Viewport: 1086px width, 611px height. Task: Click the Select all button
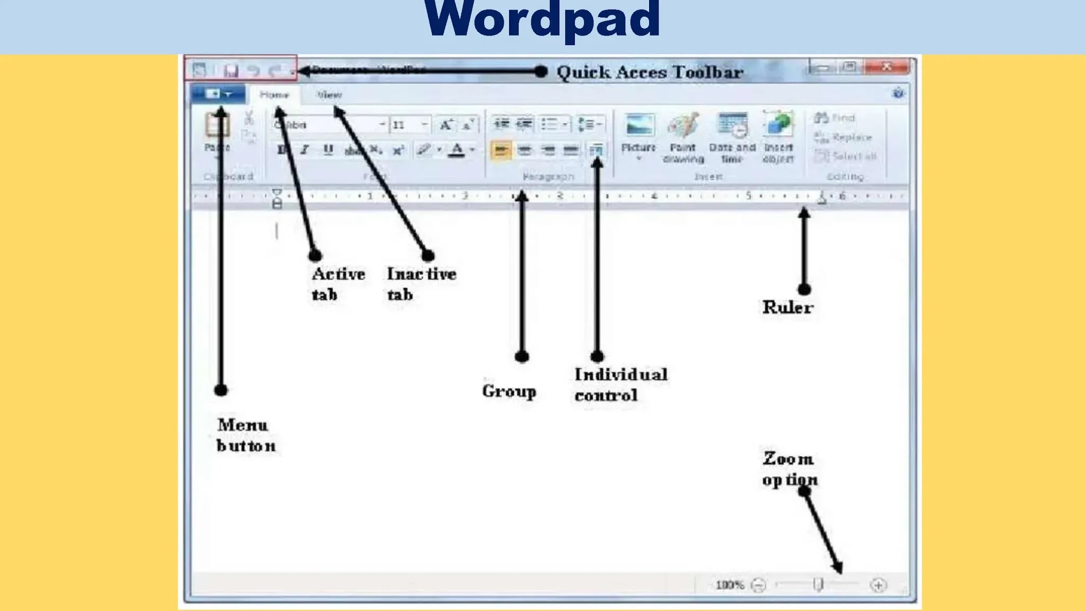(x=845, y=156)
